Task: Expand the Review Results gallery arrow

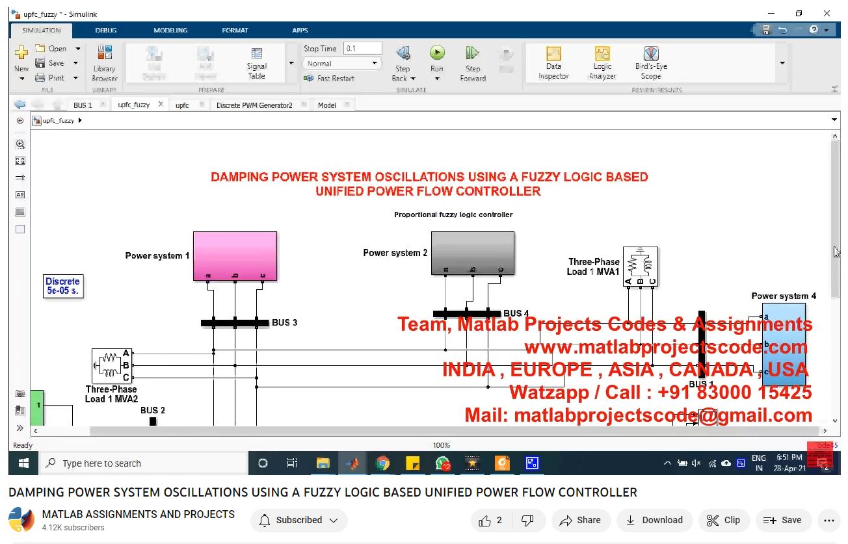Action: [782, 63]
